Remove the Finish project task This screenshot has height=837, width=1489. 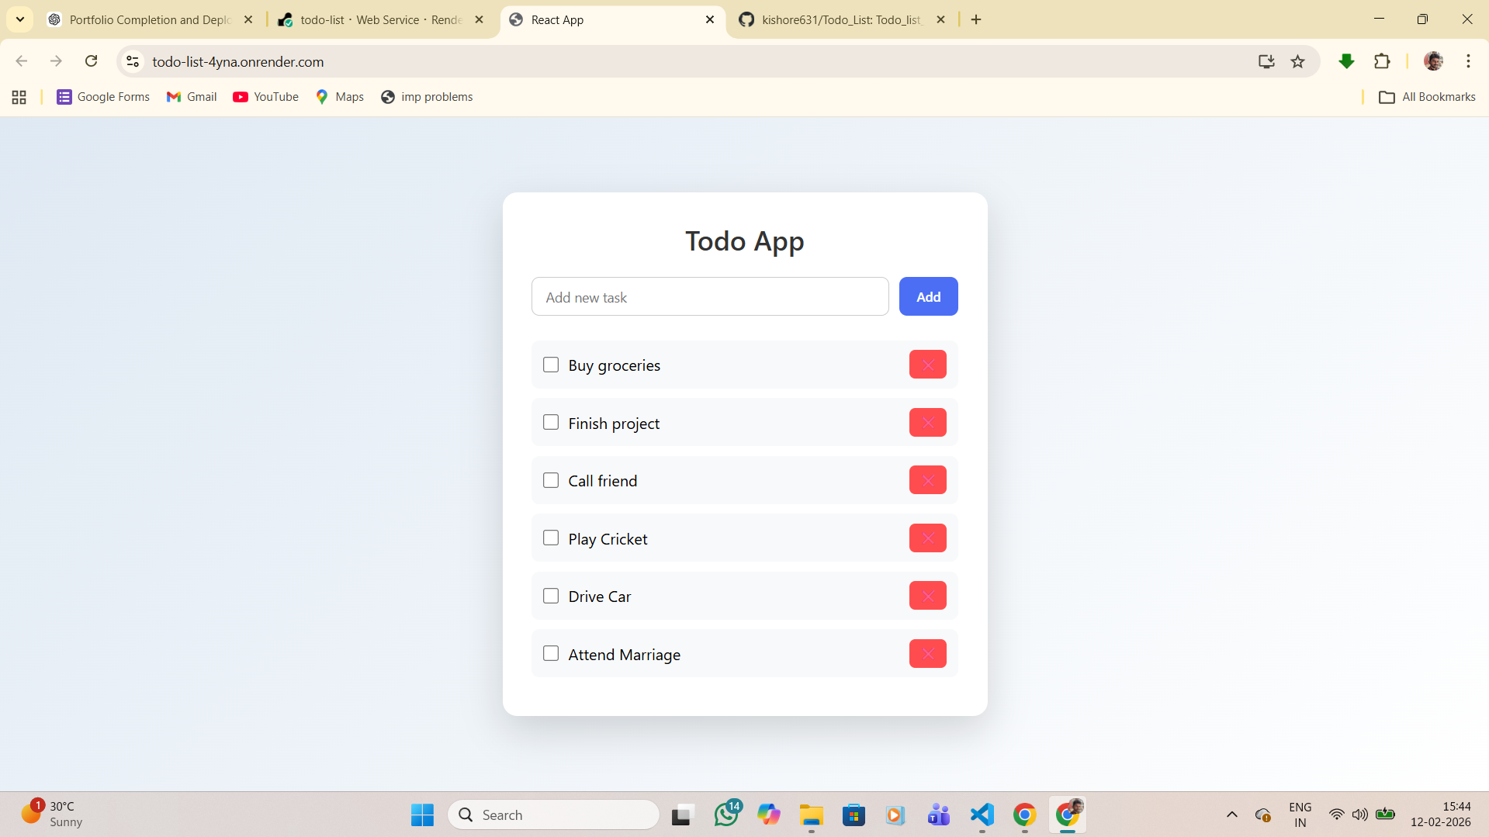pyautogui.click(x=927, y=423)
